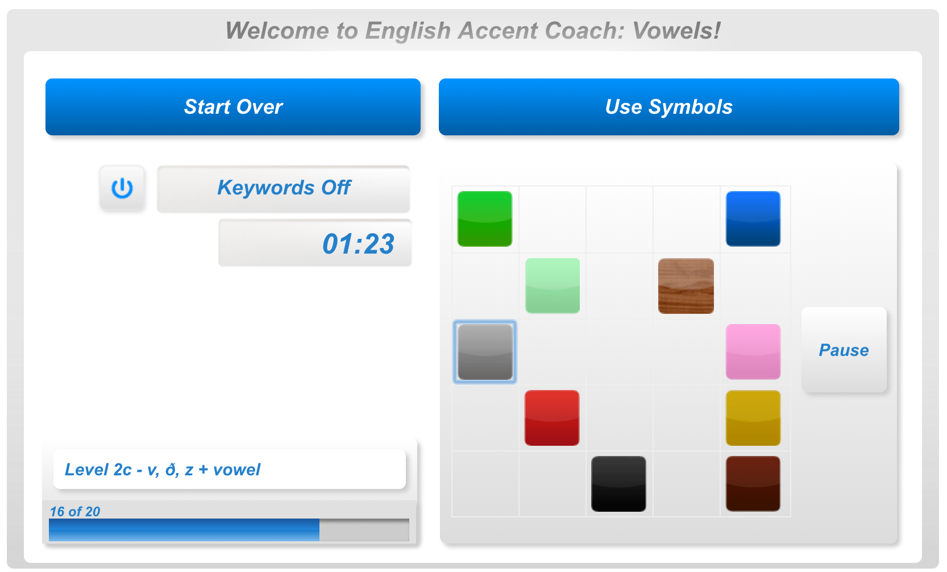
Task: Click the 01:23 timer display
Action: 314,242
